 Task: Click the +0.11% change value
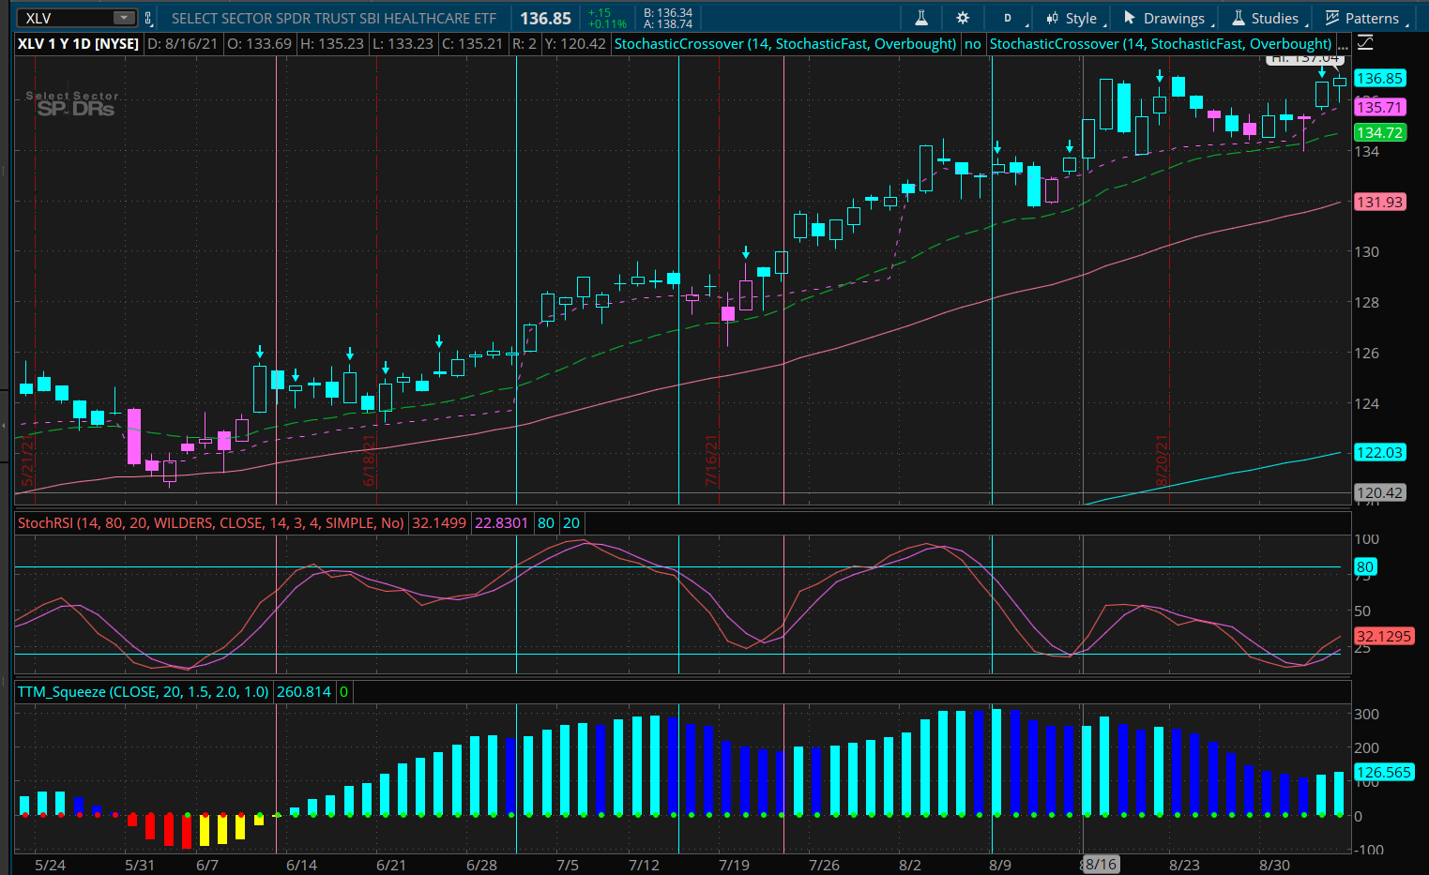point(608,24)
